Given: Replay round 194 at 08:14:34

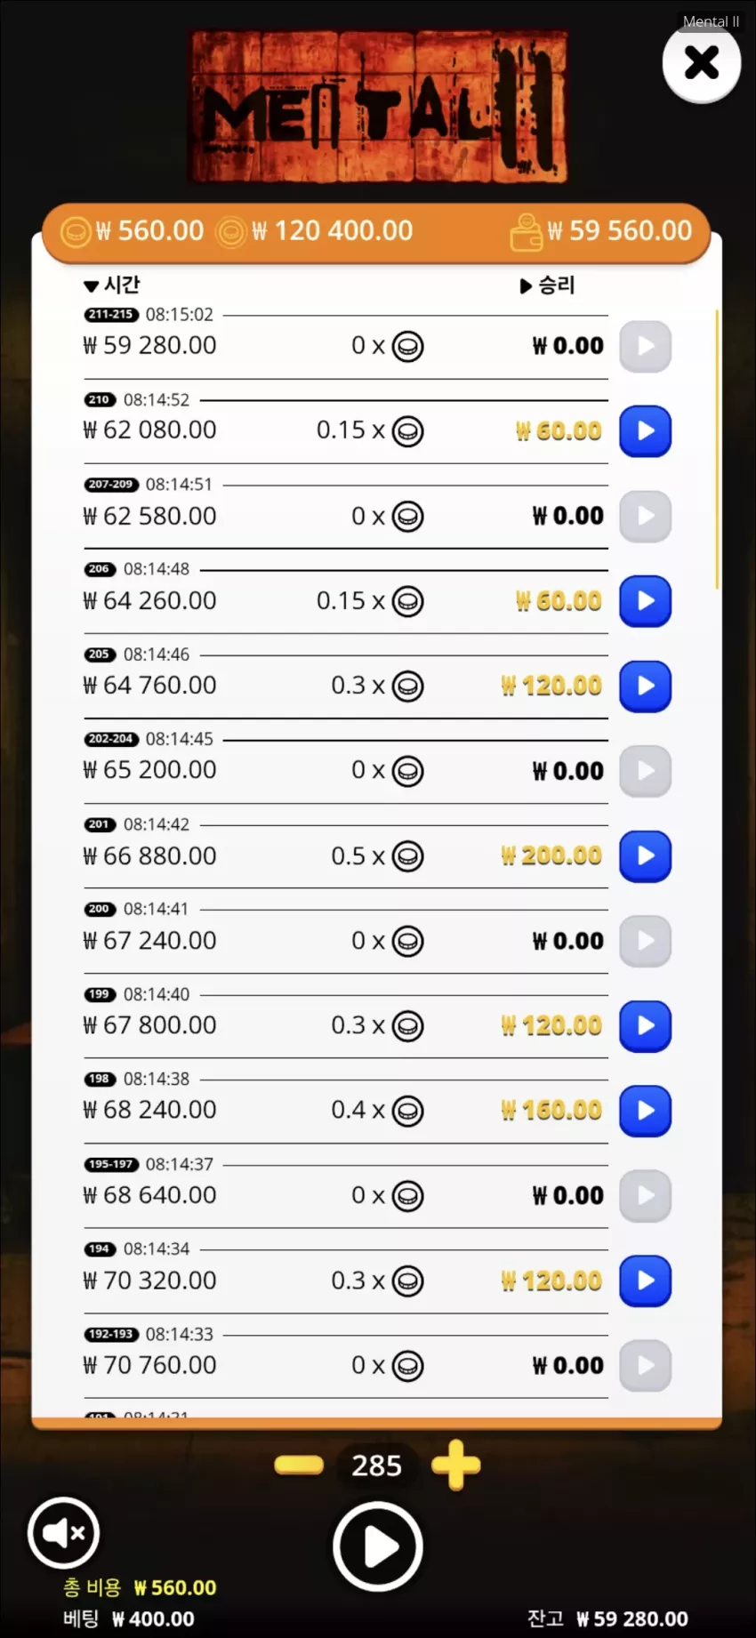Looking at the screenshot, I should pyautogui.click(x=645, y=1281).
